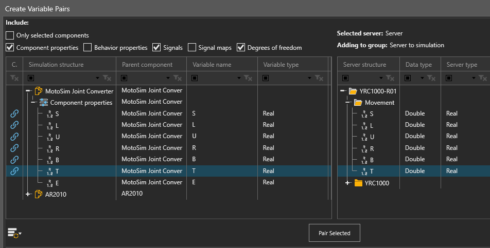Expand the AR2010 tree node
Viewport: 490px width, 248px height.
tap(28, 194)
